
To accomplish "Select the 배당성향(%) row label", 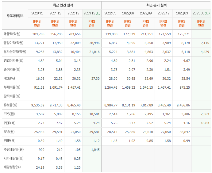I will click(12, 167).
